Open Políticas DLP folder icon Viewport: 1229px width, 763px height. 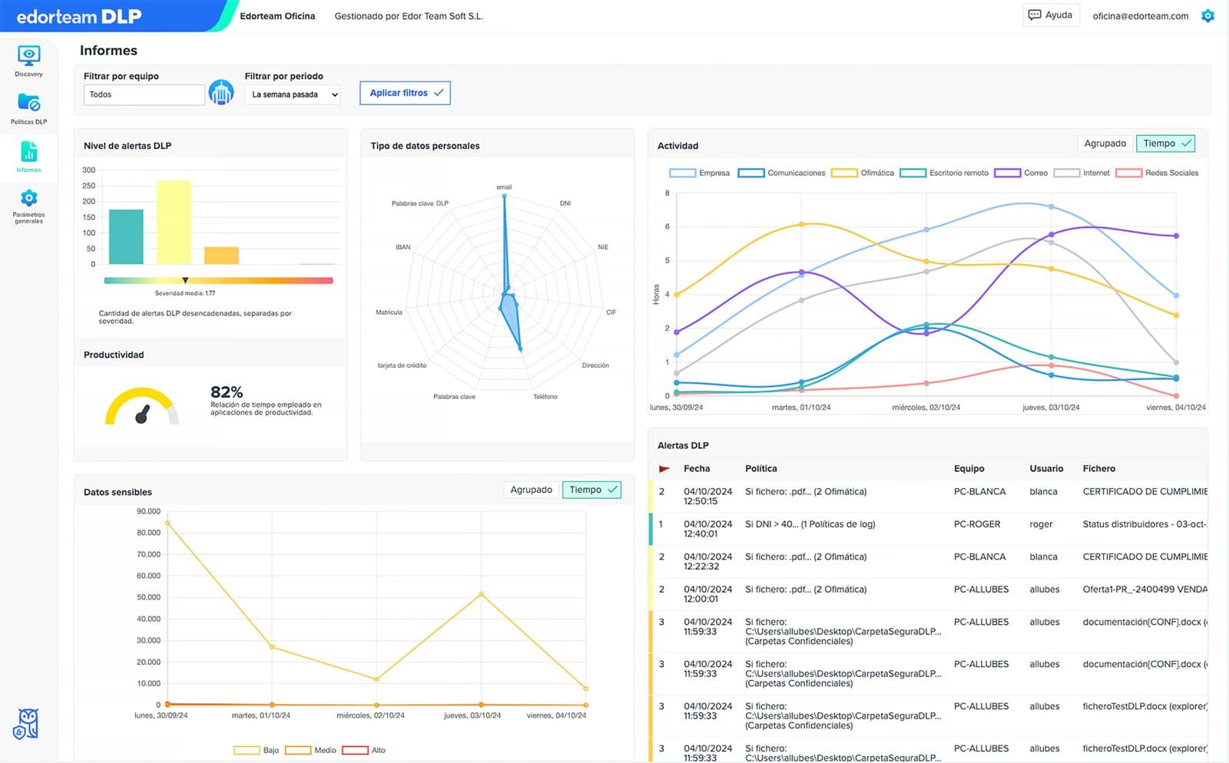[28, 102]
